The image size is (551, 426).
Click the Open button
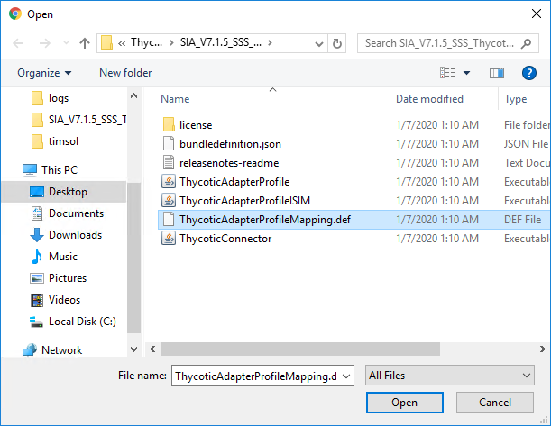(405, 403)
